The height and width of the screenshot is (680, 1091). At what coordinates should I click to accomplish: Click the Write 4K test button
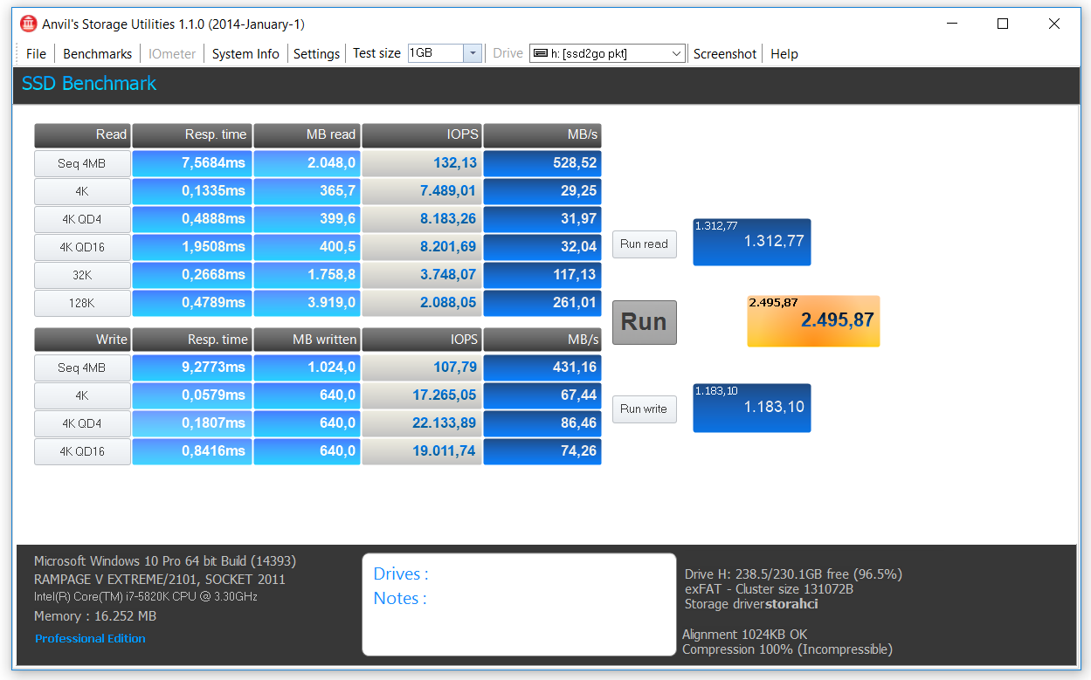[82, 395]
